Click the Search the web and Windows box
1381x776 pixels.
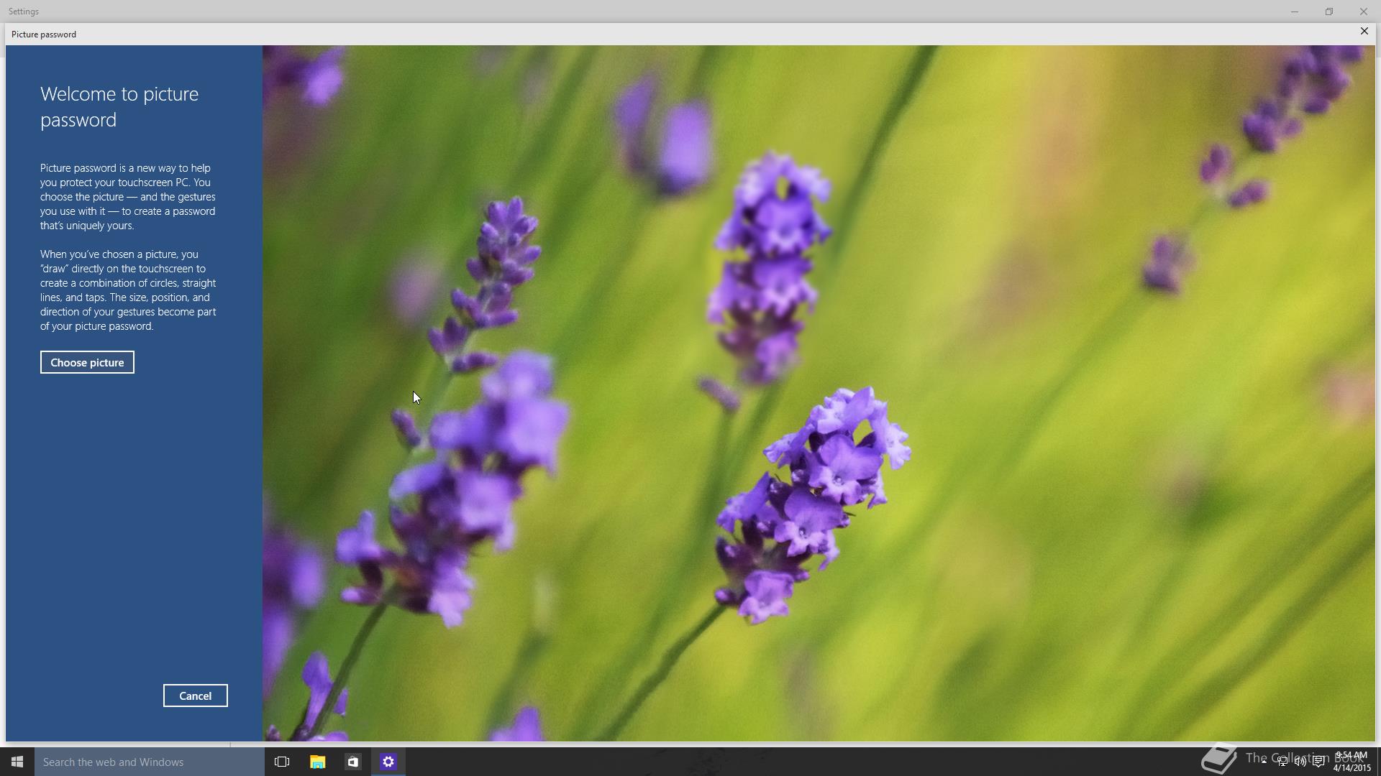[150, 762]
